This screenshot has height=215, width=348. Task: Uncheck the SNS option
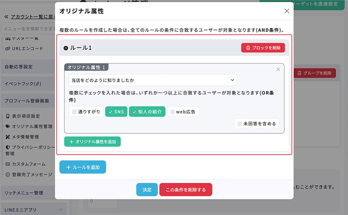click(116, 112)
